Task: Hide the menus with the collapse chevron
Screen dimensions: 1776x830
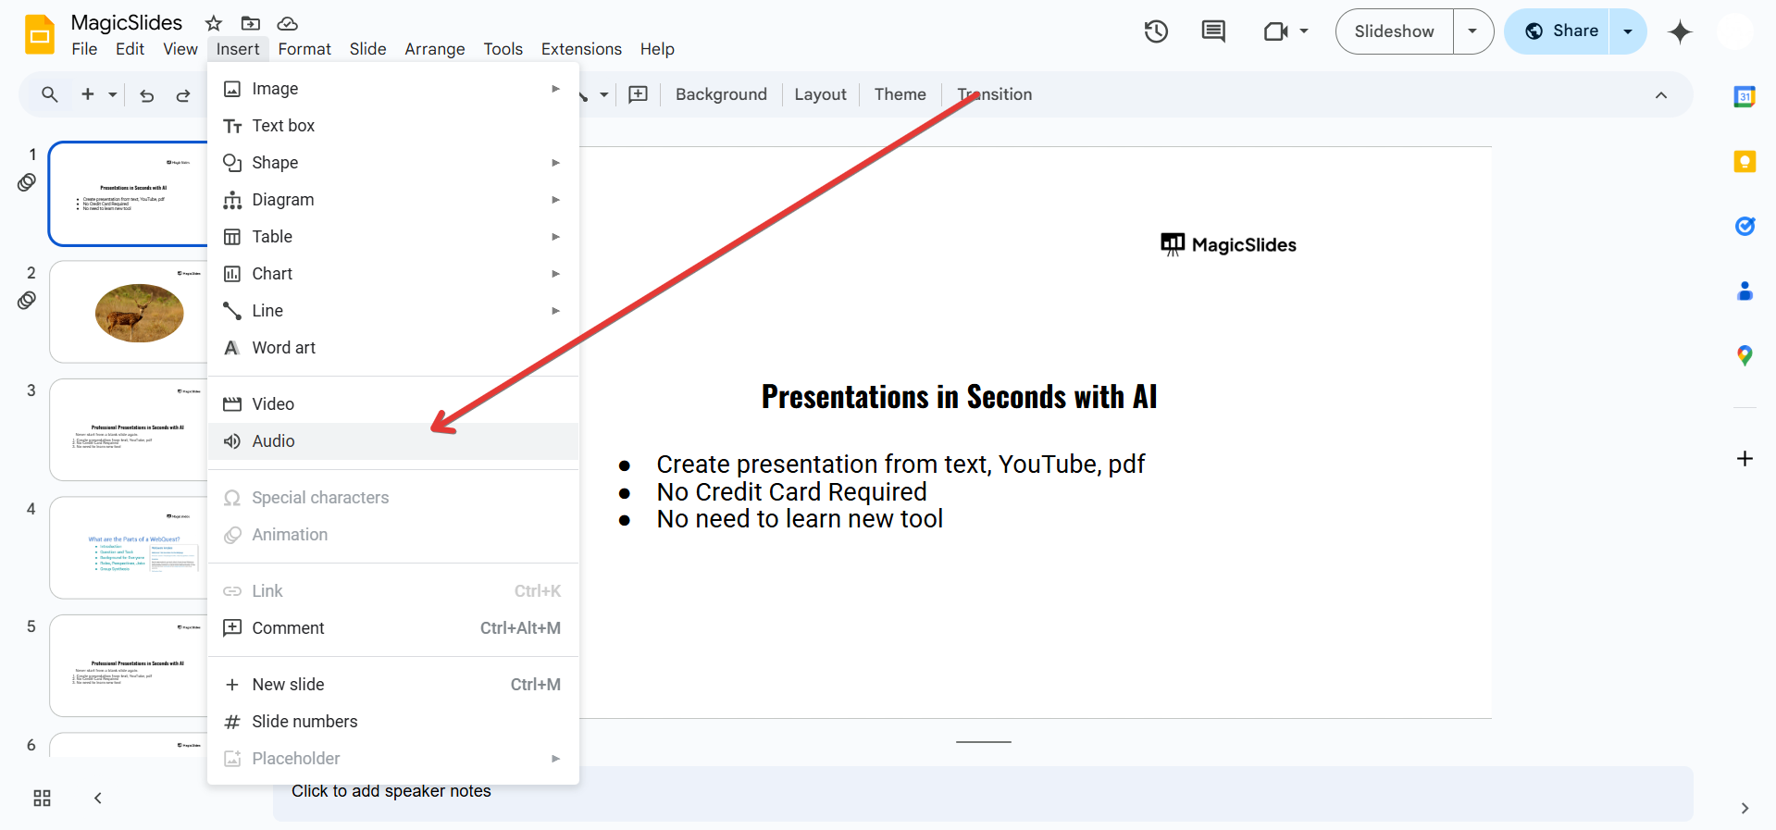Action: click(1661, 94)
